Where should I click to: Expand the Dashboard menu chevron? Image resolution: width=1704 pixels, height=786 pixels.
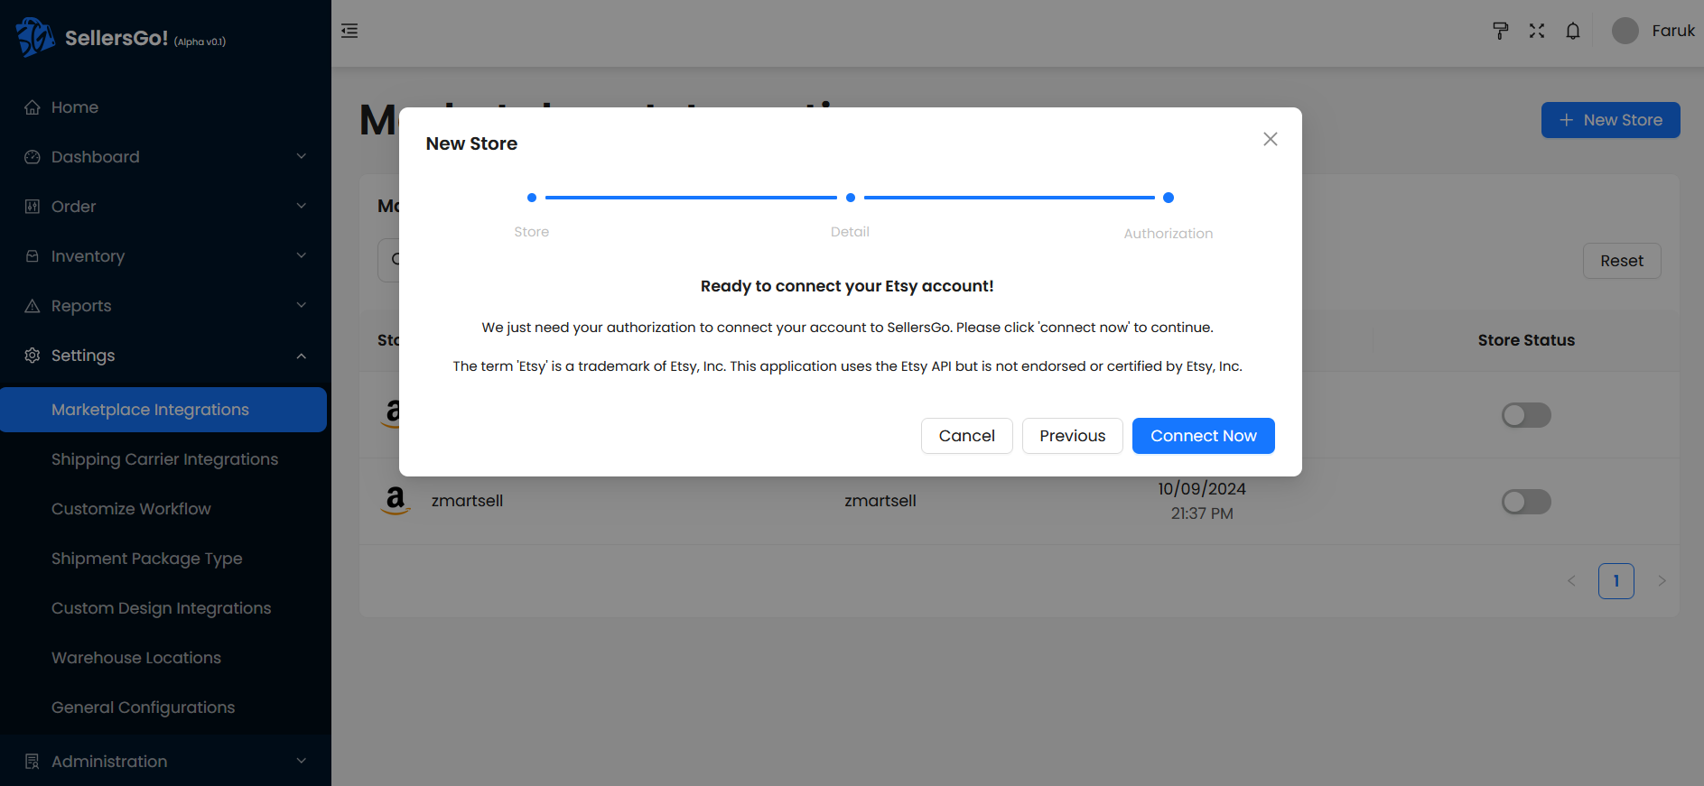(x=302, y=157)
